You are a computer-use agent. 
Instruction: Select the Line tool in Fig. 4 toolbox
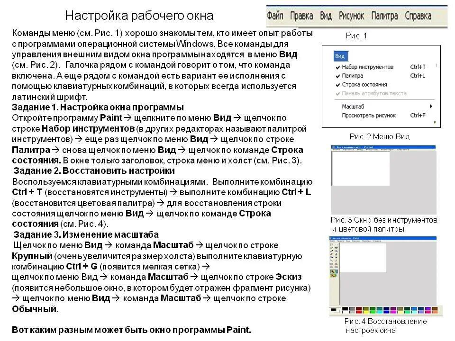coord(331,260)
